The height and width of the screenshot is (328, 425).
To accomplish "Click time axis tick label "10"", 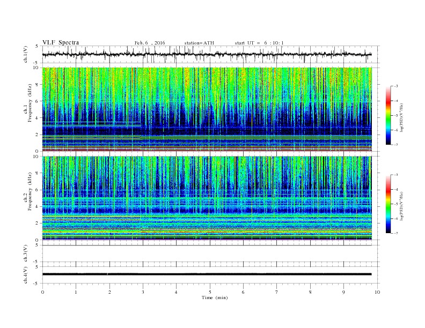I will pos(377,292).
